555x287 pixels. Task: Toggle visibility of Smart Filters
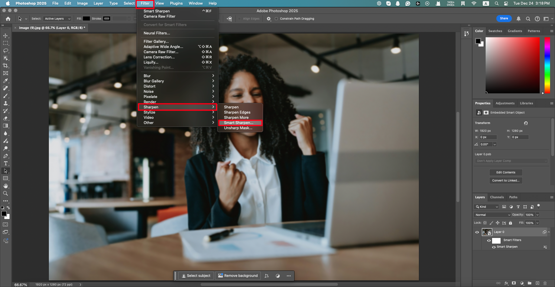(x=489, y=240)
